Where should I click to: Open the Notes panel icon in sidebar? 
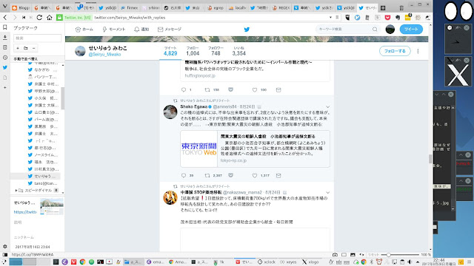5,47
